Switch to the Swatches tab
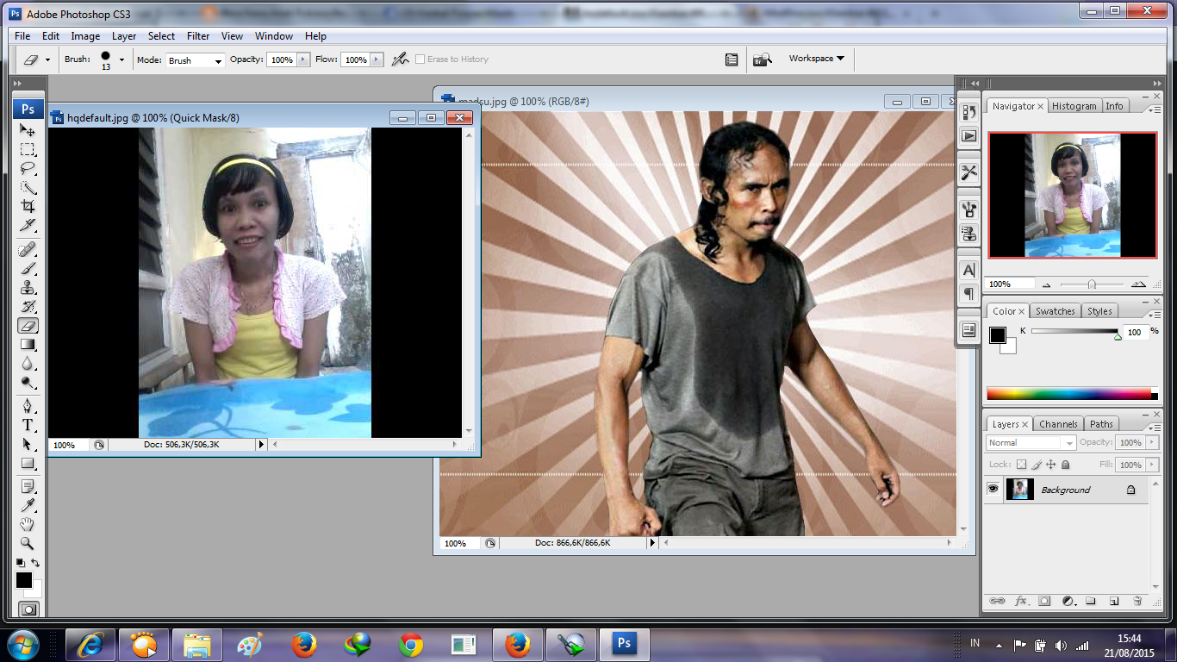 pos(1055,311)
